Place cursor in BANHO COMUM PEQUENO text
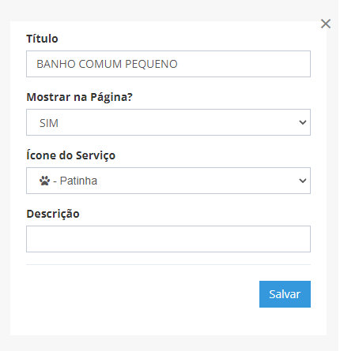 coord(107,64)
